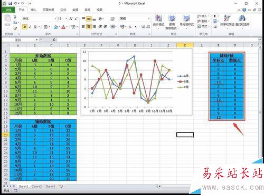Screen dimensions: 264x195
Task: Select column K header
Action: click(x=185, y=45)
